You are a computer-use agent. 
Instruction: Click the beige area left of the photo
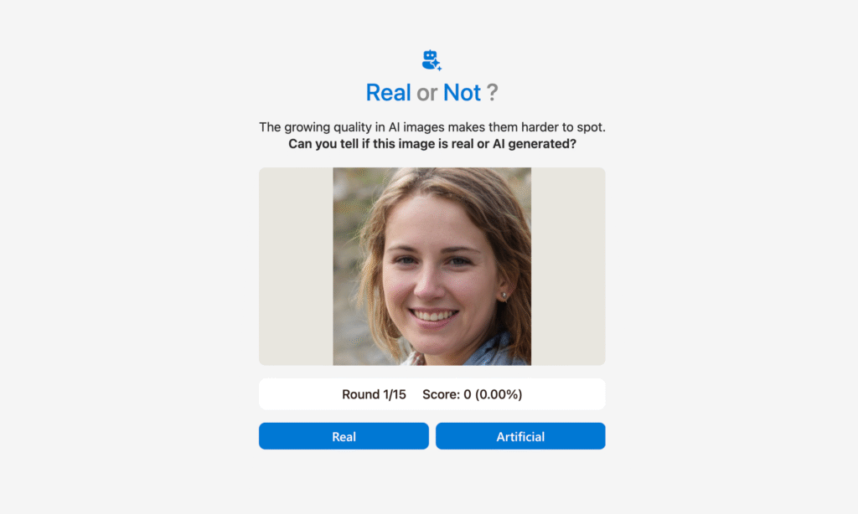296,266
